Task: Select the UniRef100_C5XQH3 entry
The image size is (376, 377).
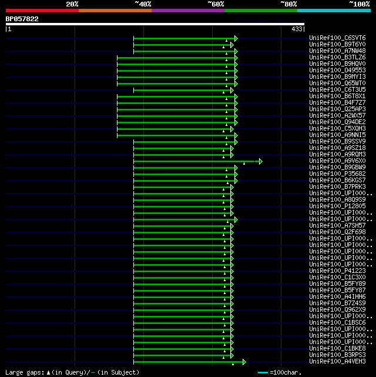Action: coord(337,129)
